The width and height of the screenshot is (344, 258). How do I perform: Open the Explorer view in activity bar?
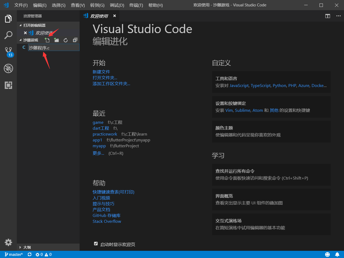(8, 19)
